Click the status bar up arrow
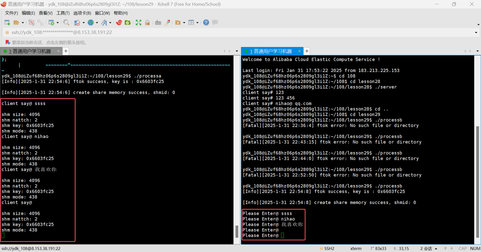 click(445, 248)
